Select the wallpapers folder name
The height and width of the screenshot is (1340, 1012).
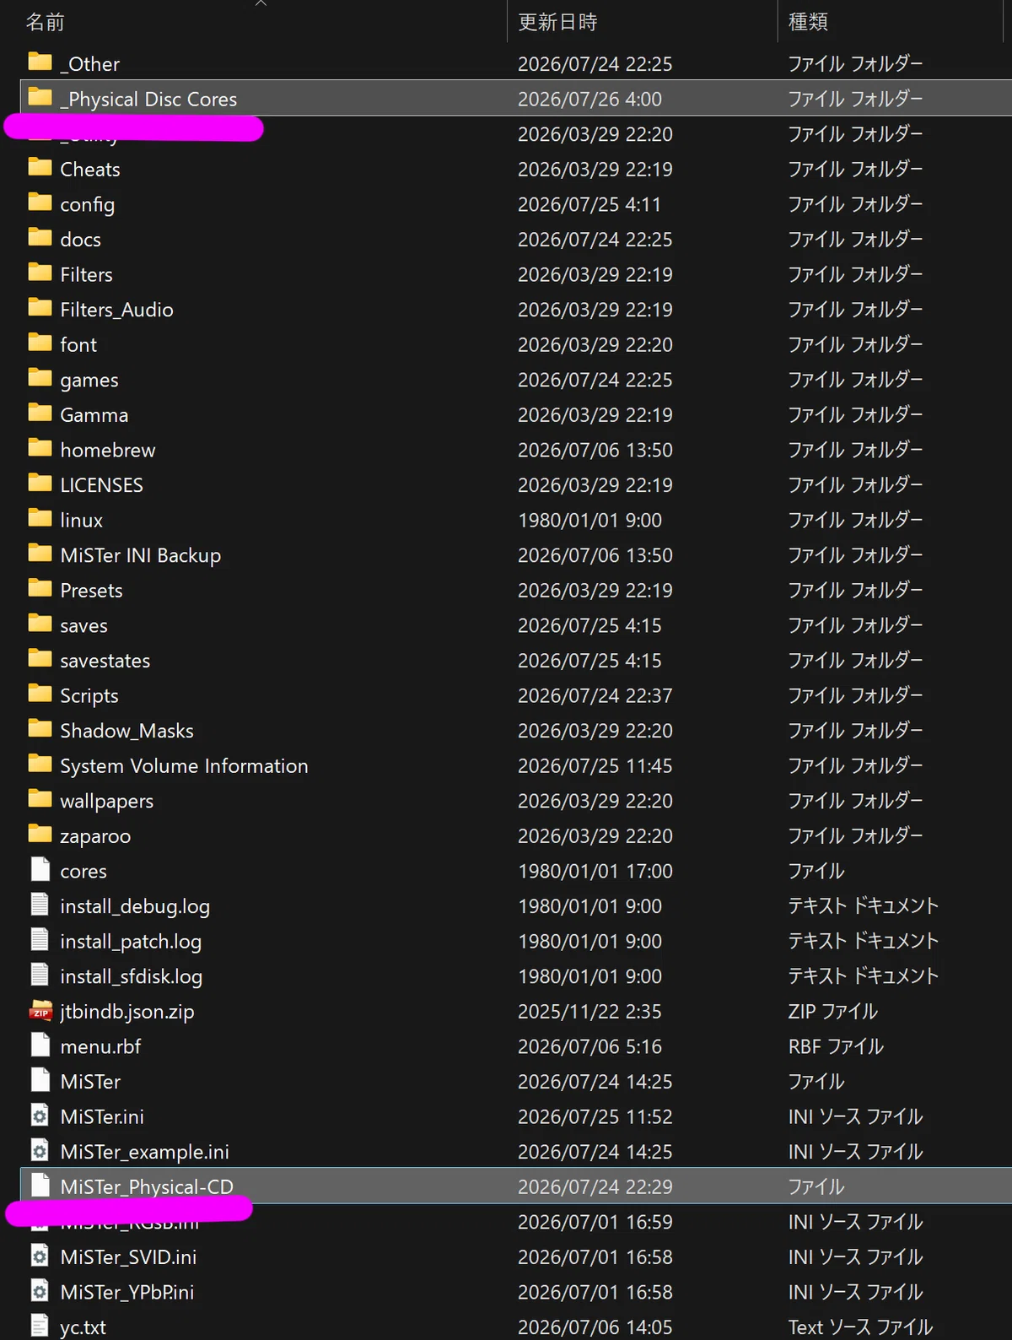click(106, 801)
